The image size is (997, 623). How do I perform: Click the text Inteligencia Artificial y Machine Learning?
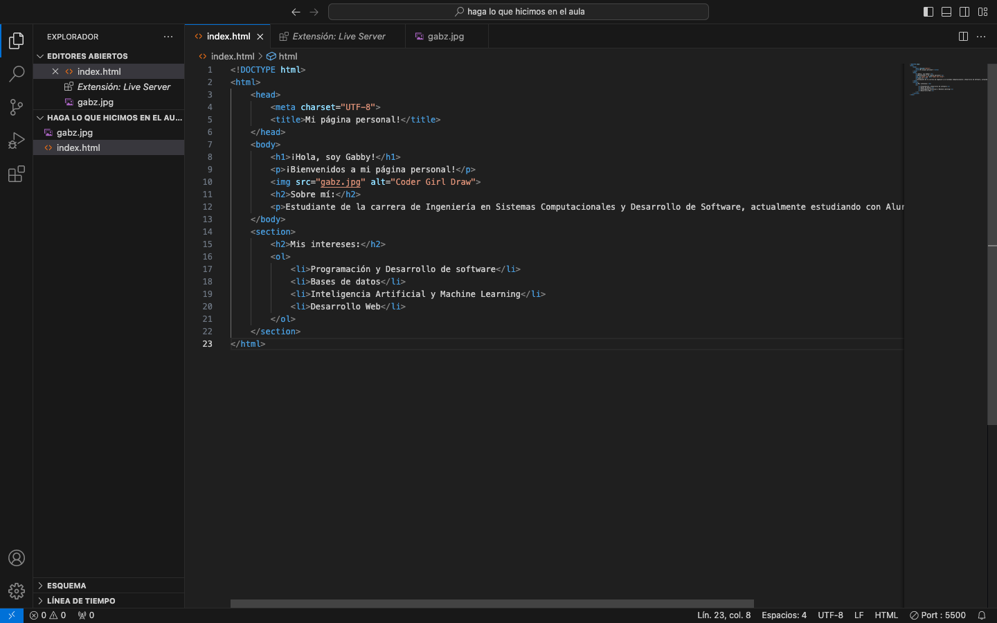click(x=415, y=294)
